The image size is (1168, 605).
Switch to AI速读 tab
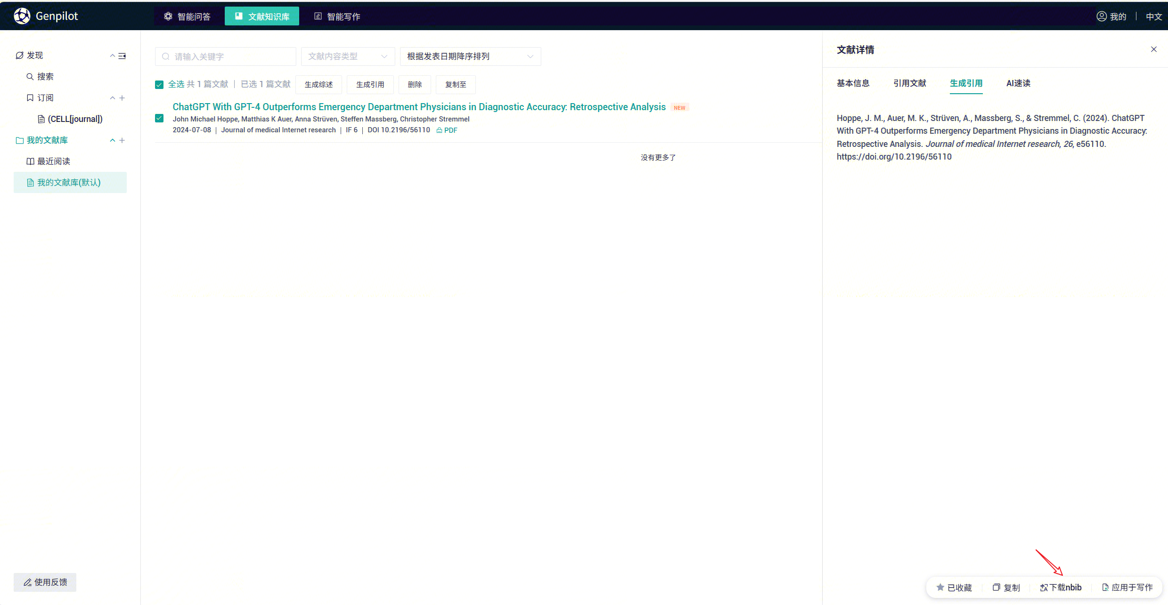1018,83
